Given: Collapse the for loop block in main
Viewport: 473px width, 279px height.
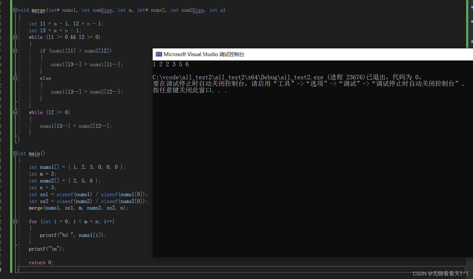Looking at the screenshot, I should pos(15,222).
